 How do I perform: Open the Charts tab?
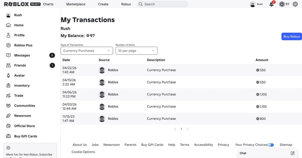point(48,4)
